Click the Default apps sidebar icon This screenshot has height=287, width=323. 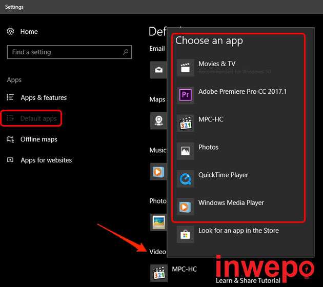click(10, 118)
